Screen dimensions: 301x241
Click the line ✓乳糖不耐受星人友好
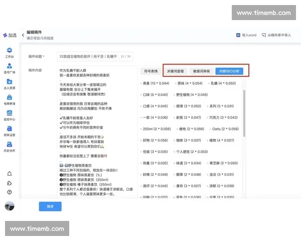click(x=76, y=118)
